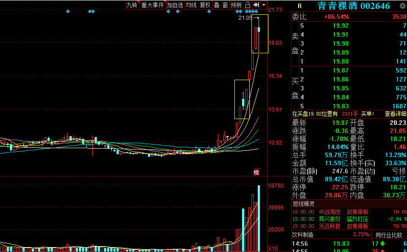
Task: Click 委比 value +86.54%
Action: click(x=336, y=17)
